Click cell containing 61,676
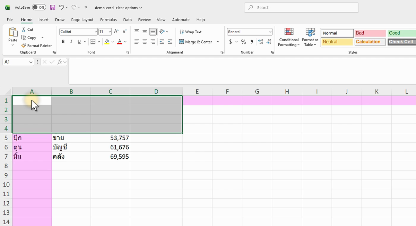This screenshot has width=416, height=226. click(110, 147)
